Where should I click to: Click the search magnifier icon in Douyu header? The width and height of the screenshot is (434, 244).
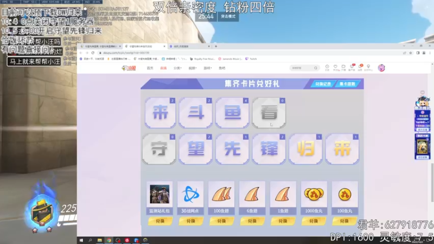[316, 68]
